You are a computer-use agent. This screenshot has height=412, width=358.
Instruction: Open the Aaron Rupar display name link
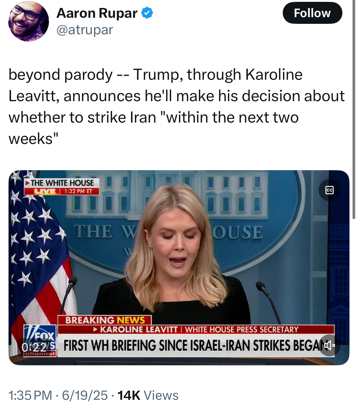tap(97, 13)
